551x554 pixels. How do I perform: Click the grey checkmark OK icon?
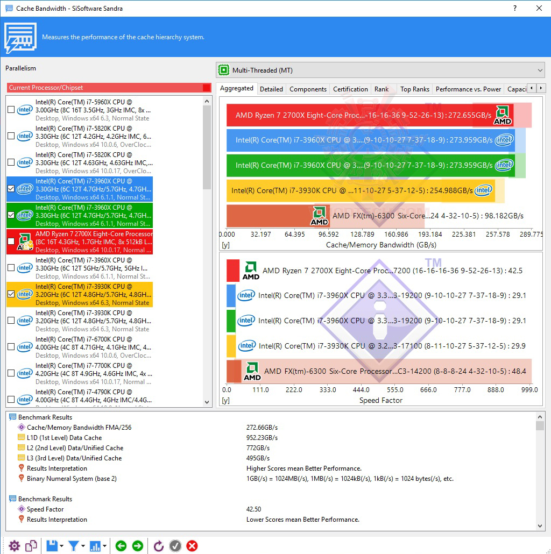(175, 546)
